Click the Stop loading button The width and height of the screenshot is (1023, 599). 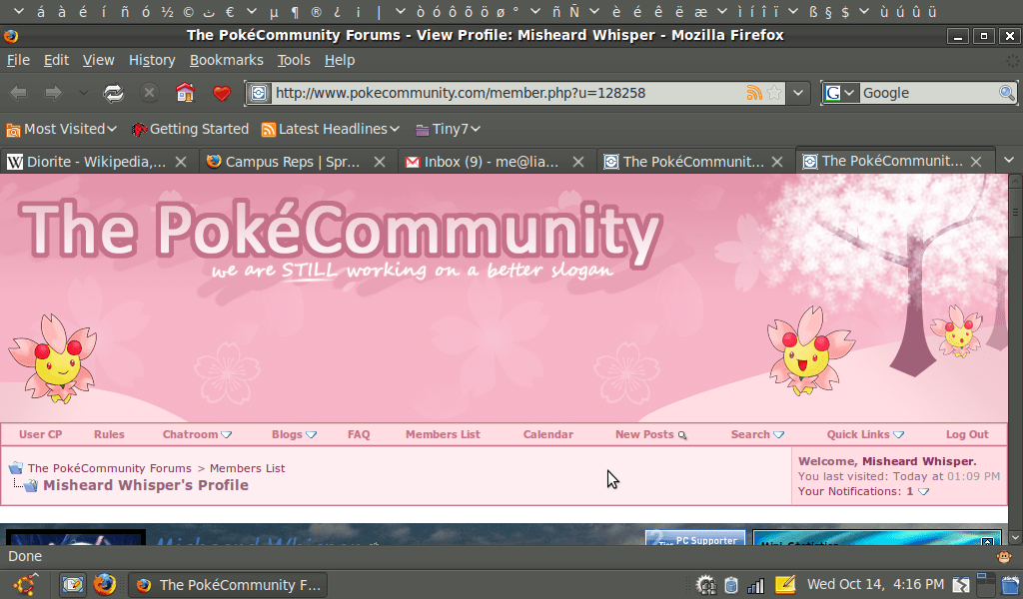[150, 93]
